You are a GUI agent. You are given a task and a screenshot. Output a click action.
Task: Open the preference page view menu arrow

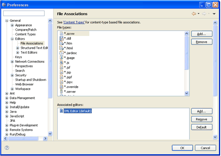[x=214, y=14]
